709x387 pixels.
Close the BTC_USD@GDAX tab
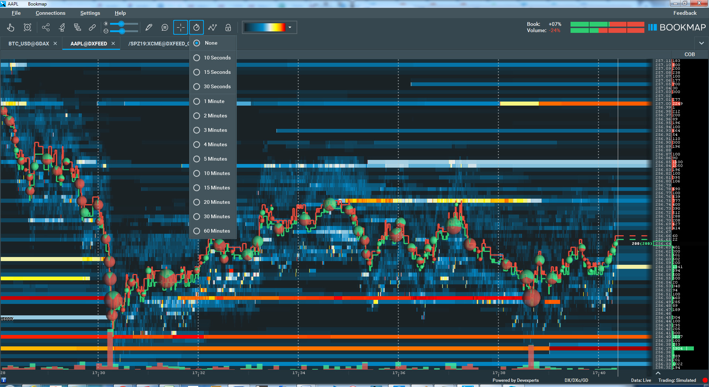point(55,43)
